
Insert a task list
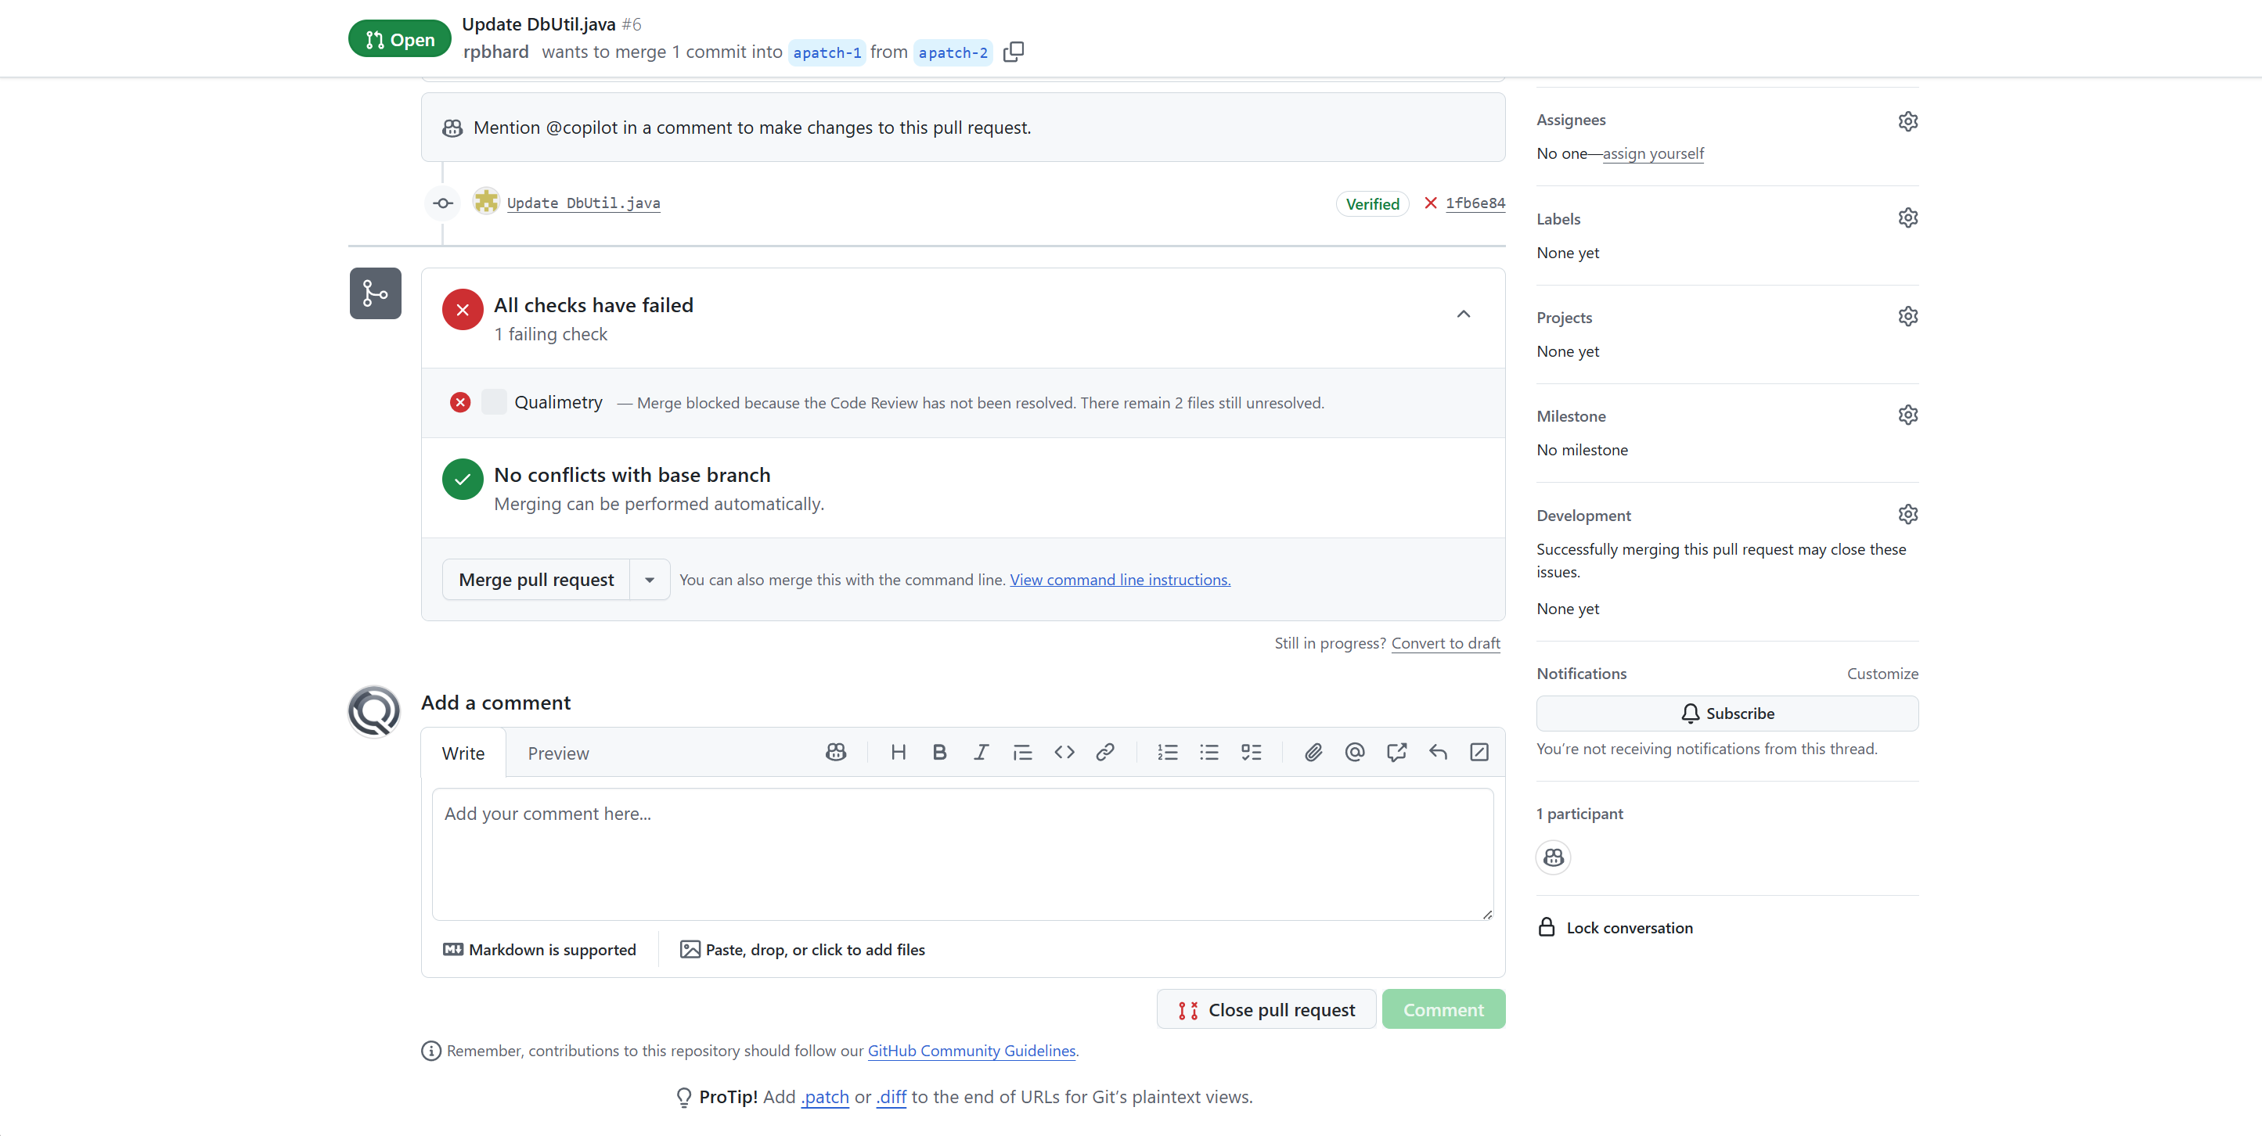1252,753
